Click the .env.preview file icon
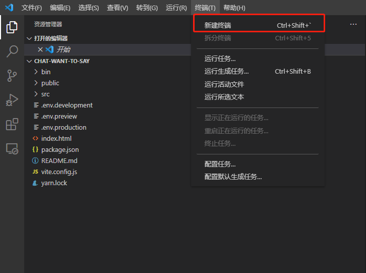This screenshot has width=366, height=273. [x=36, y=116]
